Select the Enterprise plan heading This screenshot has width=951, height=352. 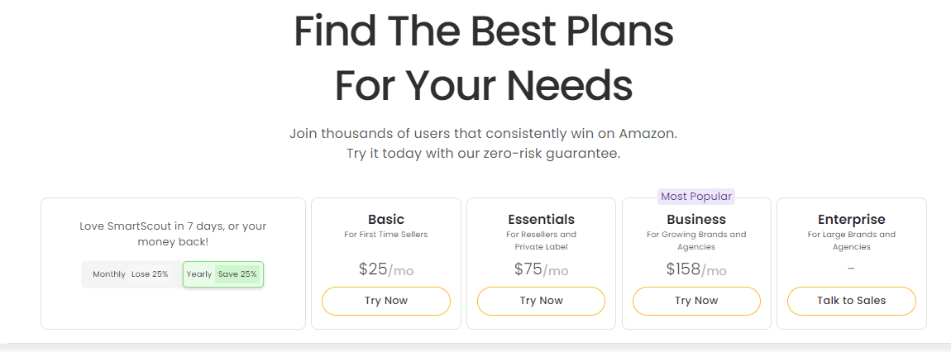pyautogui.click(x=852, y=219)
